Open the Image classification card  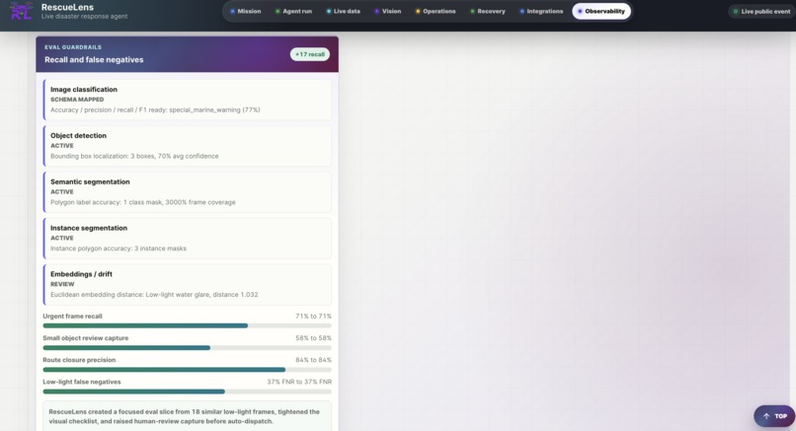(188, 100)
